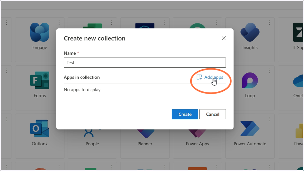The image size is (304, 171).
Task: Click the Add apps grid icon
Action: (x=199, y=77)
